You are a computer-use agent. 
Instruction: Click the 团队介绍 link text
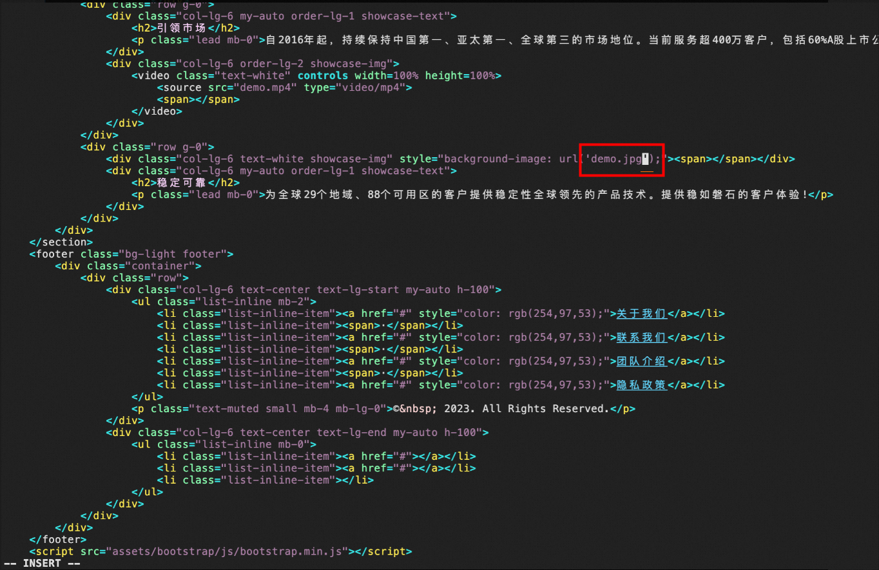[641, 361]
